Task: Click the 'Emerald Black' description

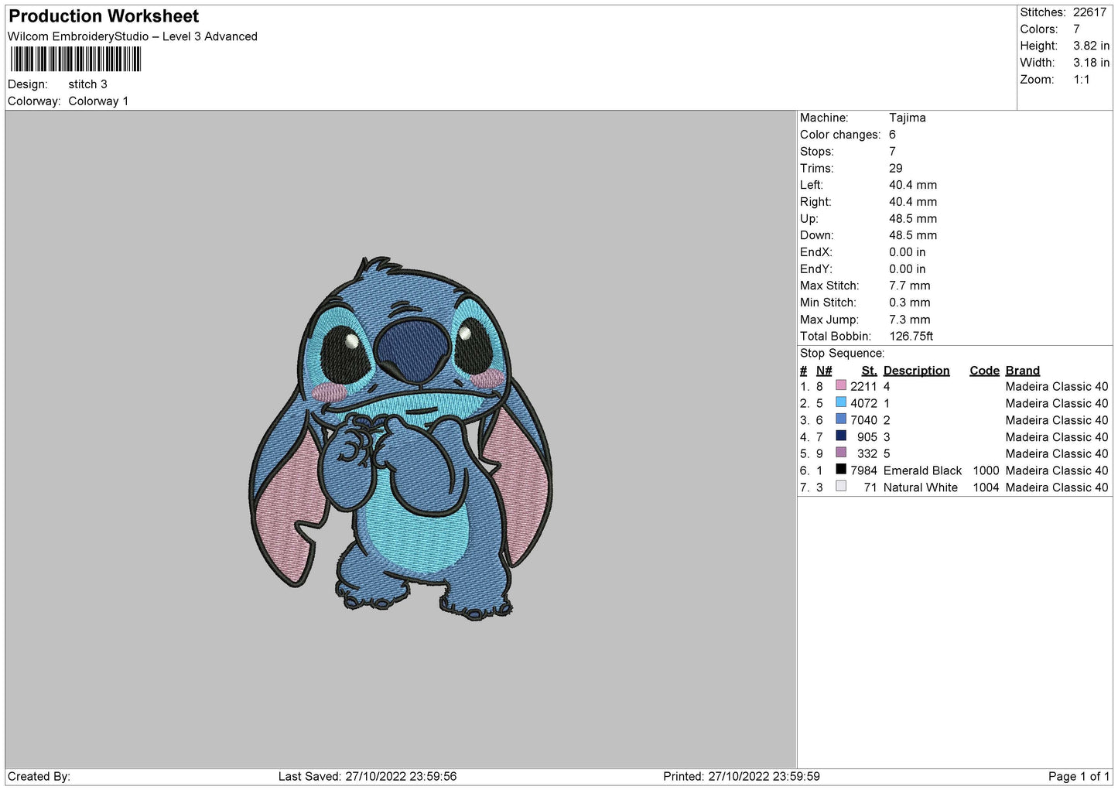Action: 922,470
